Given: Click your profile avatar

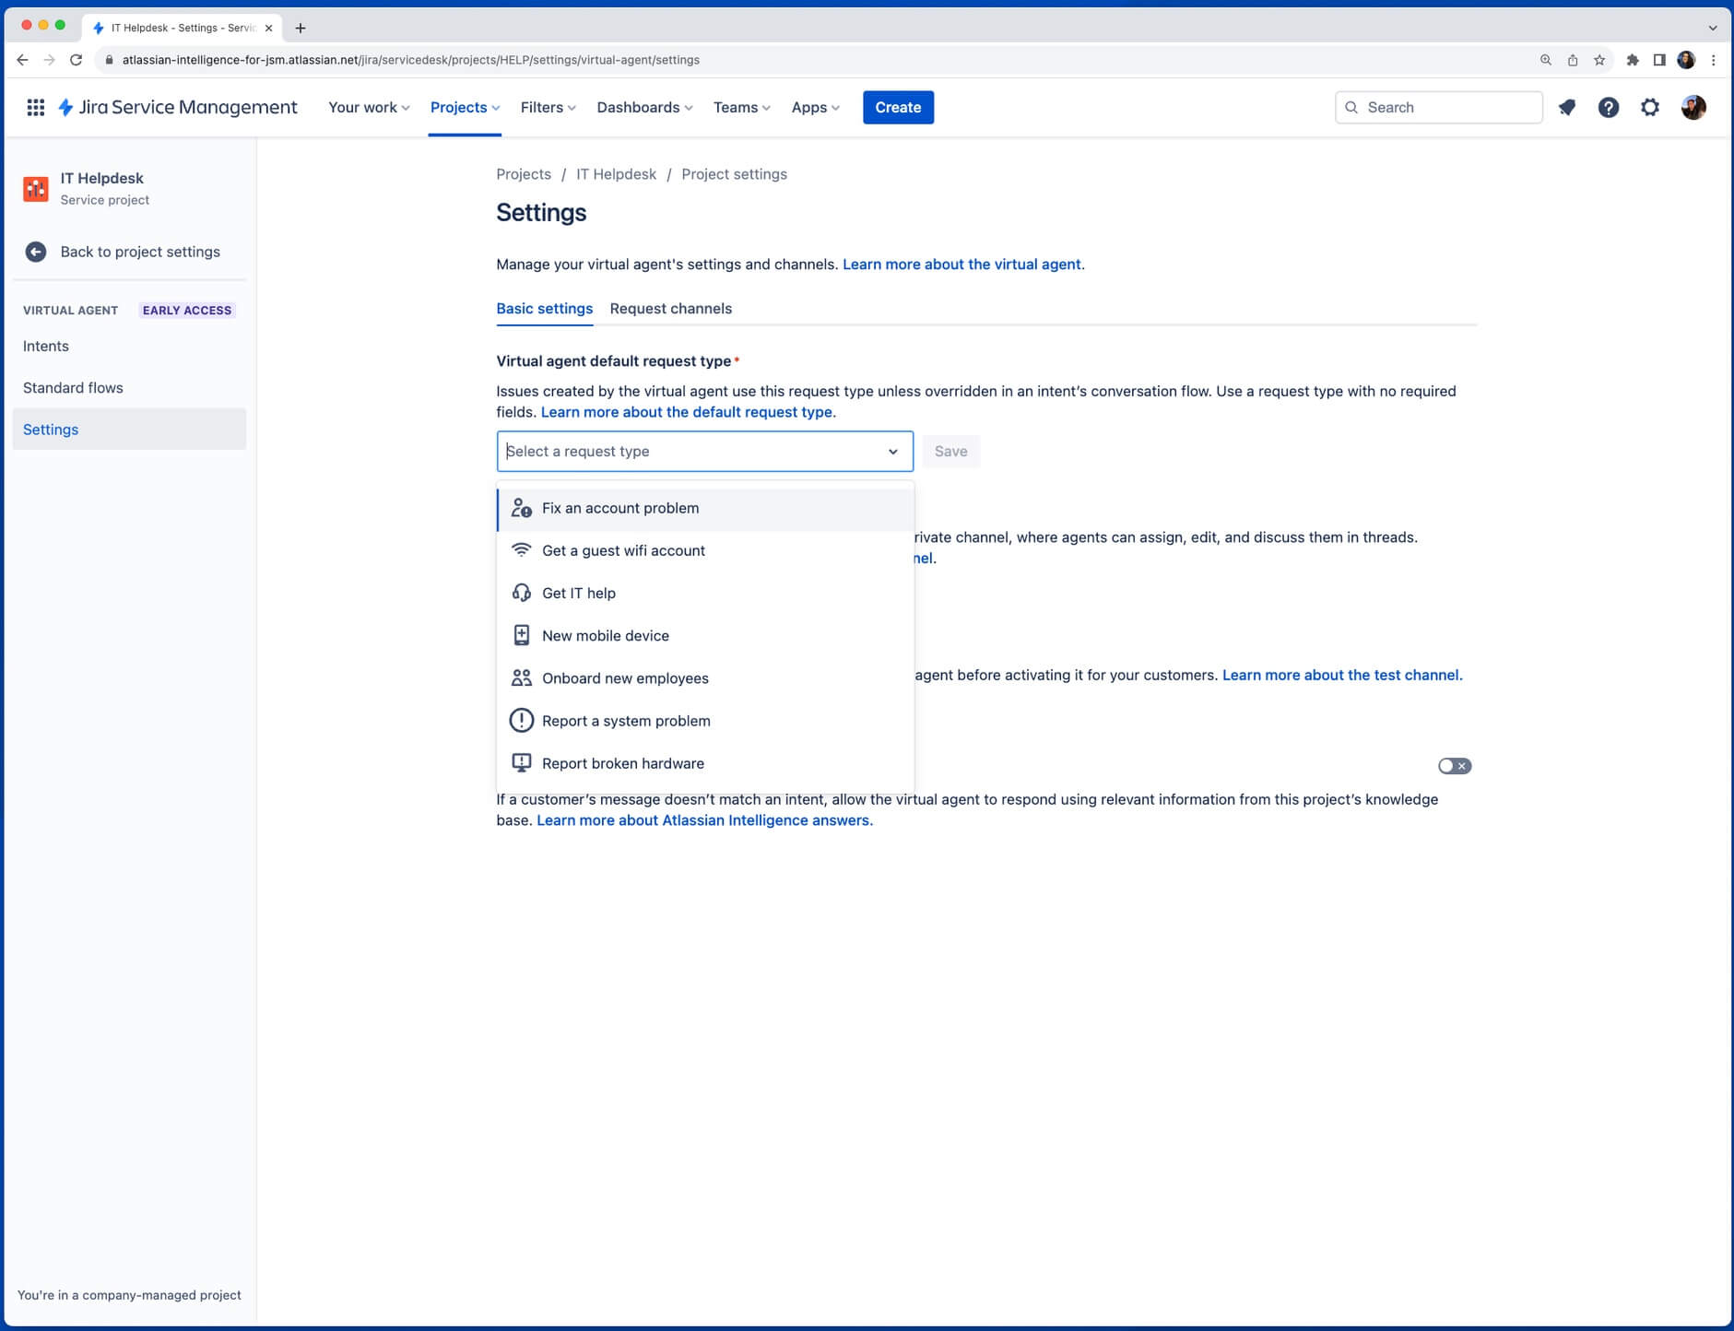Looking at the screenshot, I should [x=1694, y=107].
